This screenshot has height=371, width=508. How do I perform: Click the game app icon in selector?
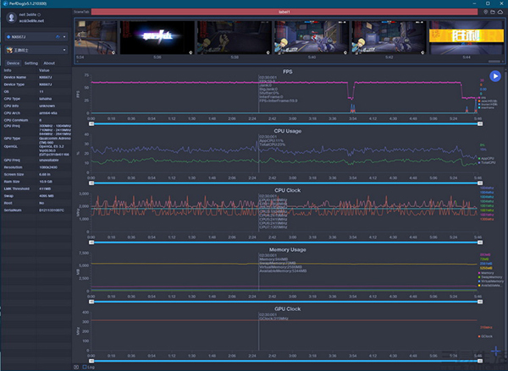[8, 50]
